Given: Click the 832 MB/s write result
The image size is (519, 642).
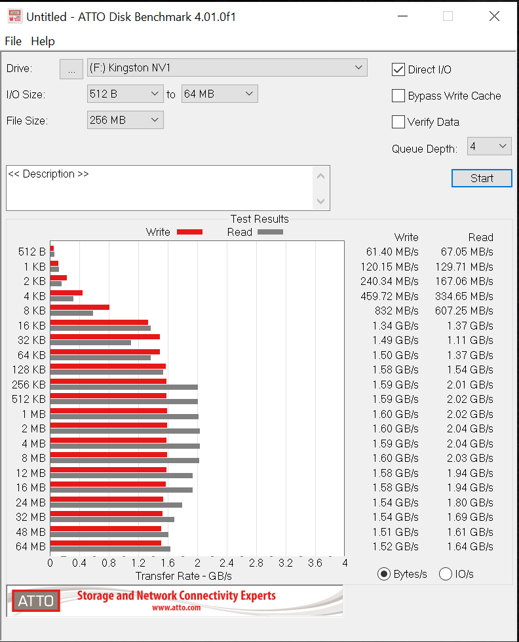Looking at the screenshot, I should (x=396, y=311).
